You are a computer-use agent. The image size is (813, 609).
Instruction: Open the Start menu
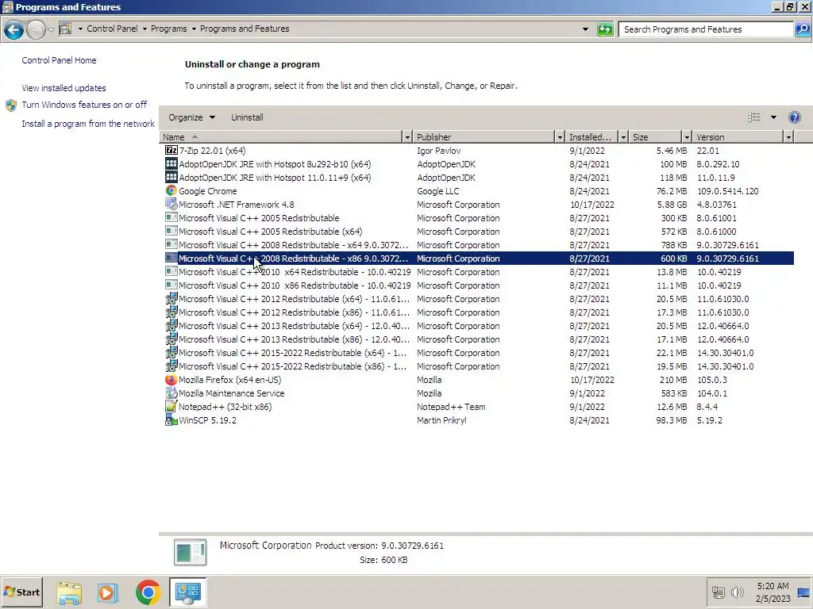pos(21,592)
